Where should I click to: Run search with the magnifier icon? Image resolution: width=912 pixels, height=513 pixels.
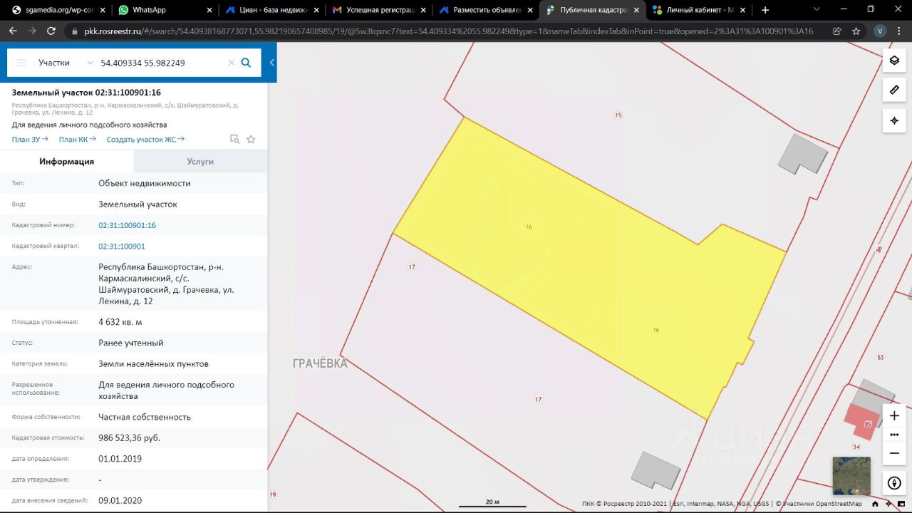pos(246,63)
